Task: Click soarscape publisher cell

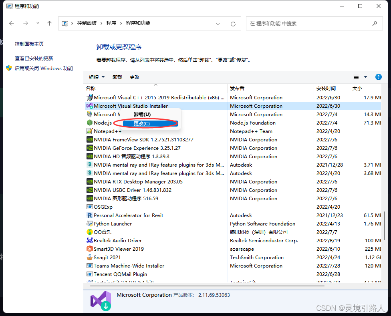Action: 242,249
